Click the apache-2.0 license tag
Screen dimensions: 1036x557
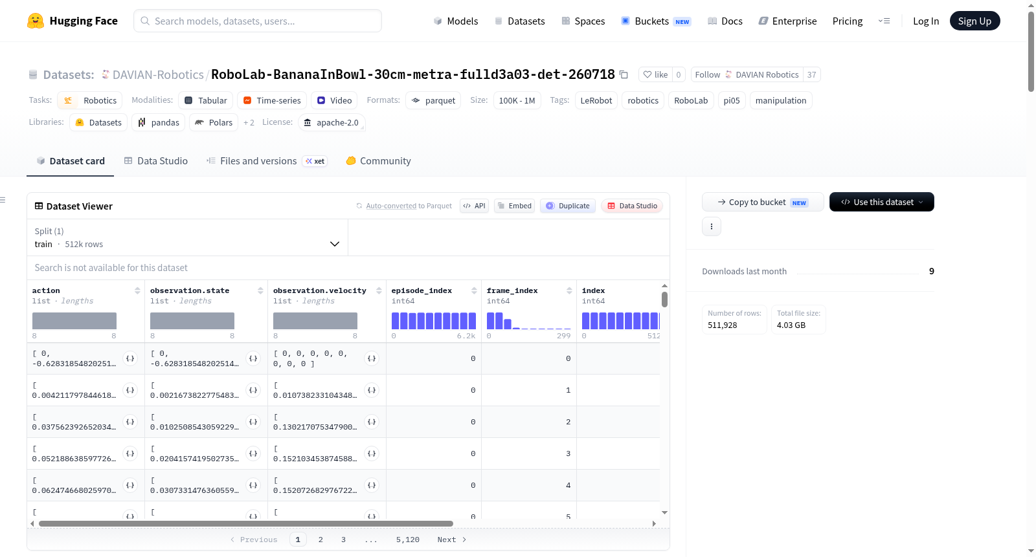[x=332, y=122]
